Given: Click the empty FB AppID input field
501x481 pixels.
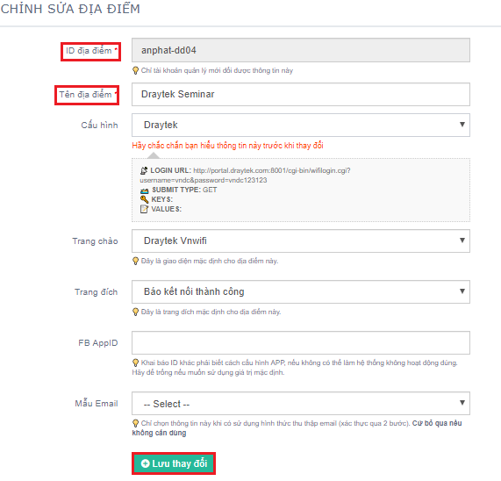Looking at the screenshot, I should click(x=301, y=343).
